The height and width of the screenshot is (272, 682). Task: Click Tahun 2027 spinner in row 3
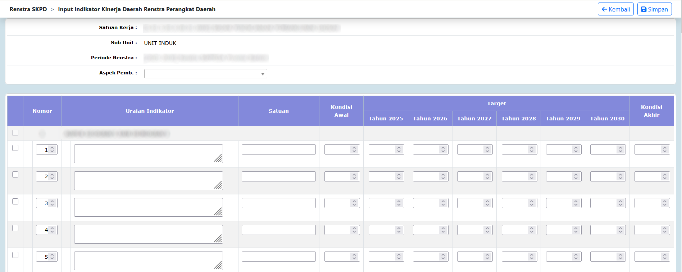click(474, 203)
